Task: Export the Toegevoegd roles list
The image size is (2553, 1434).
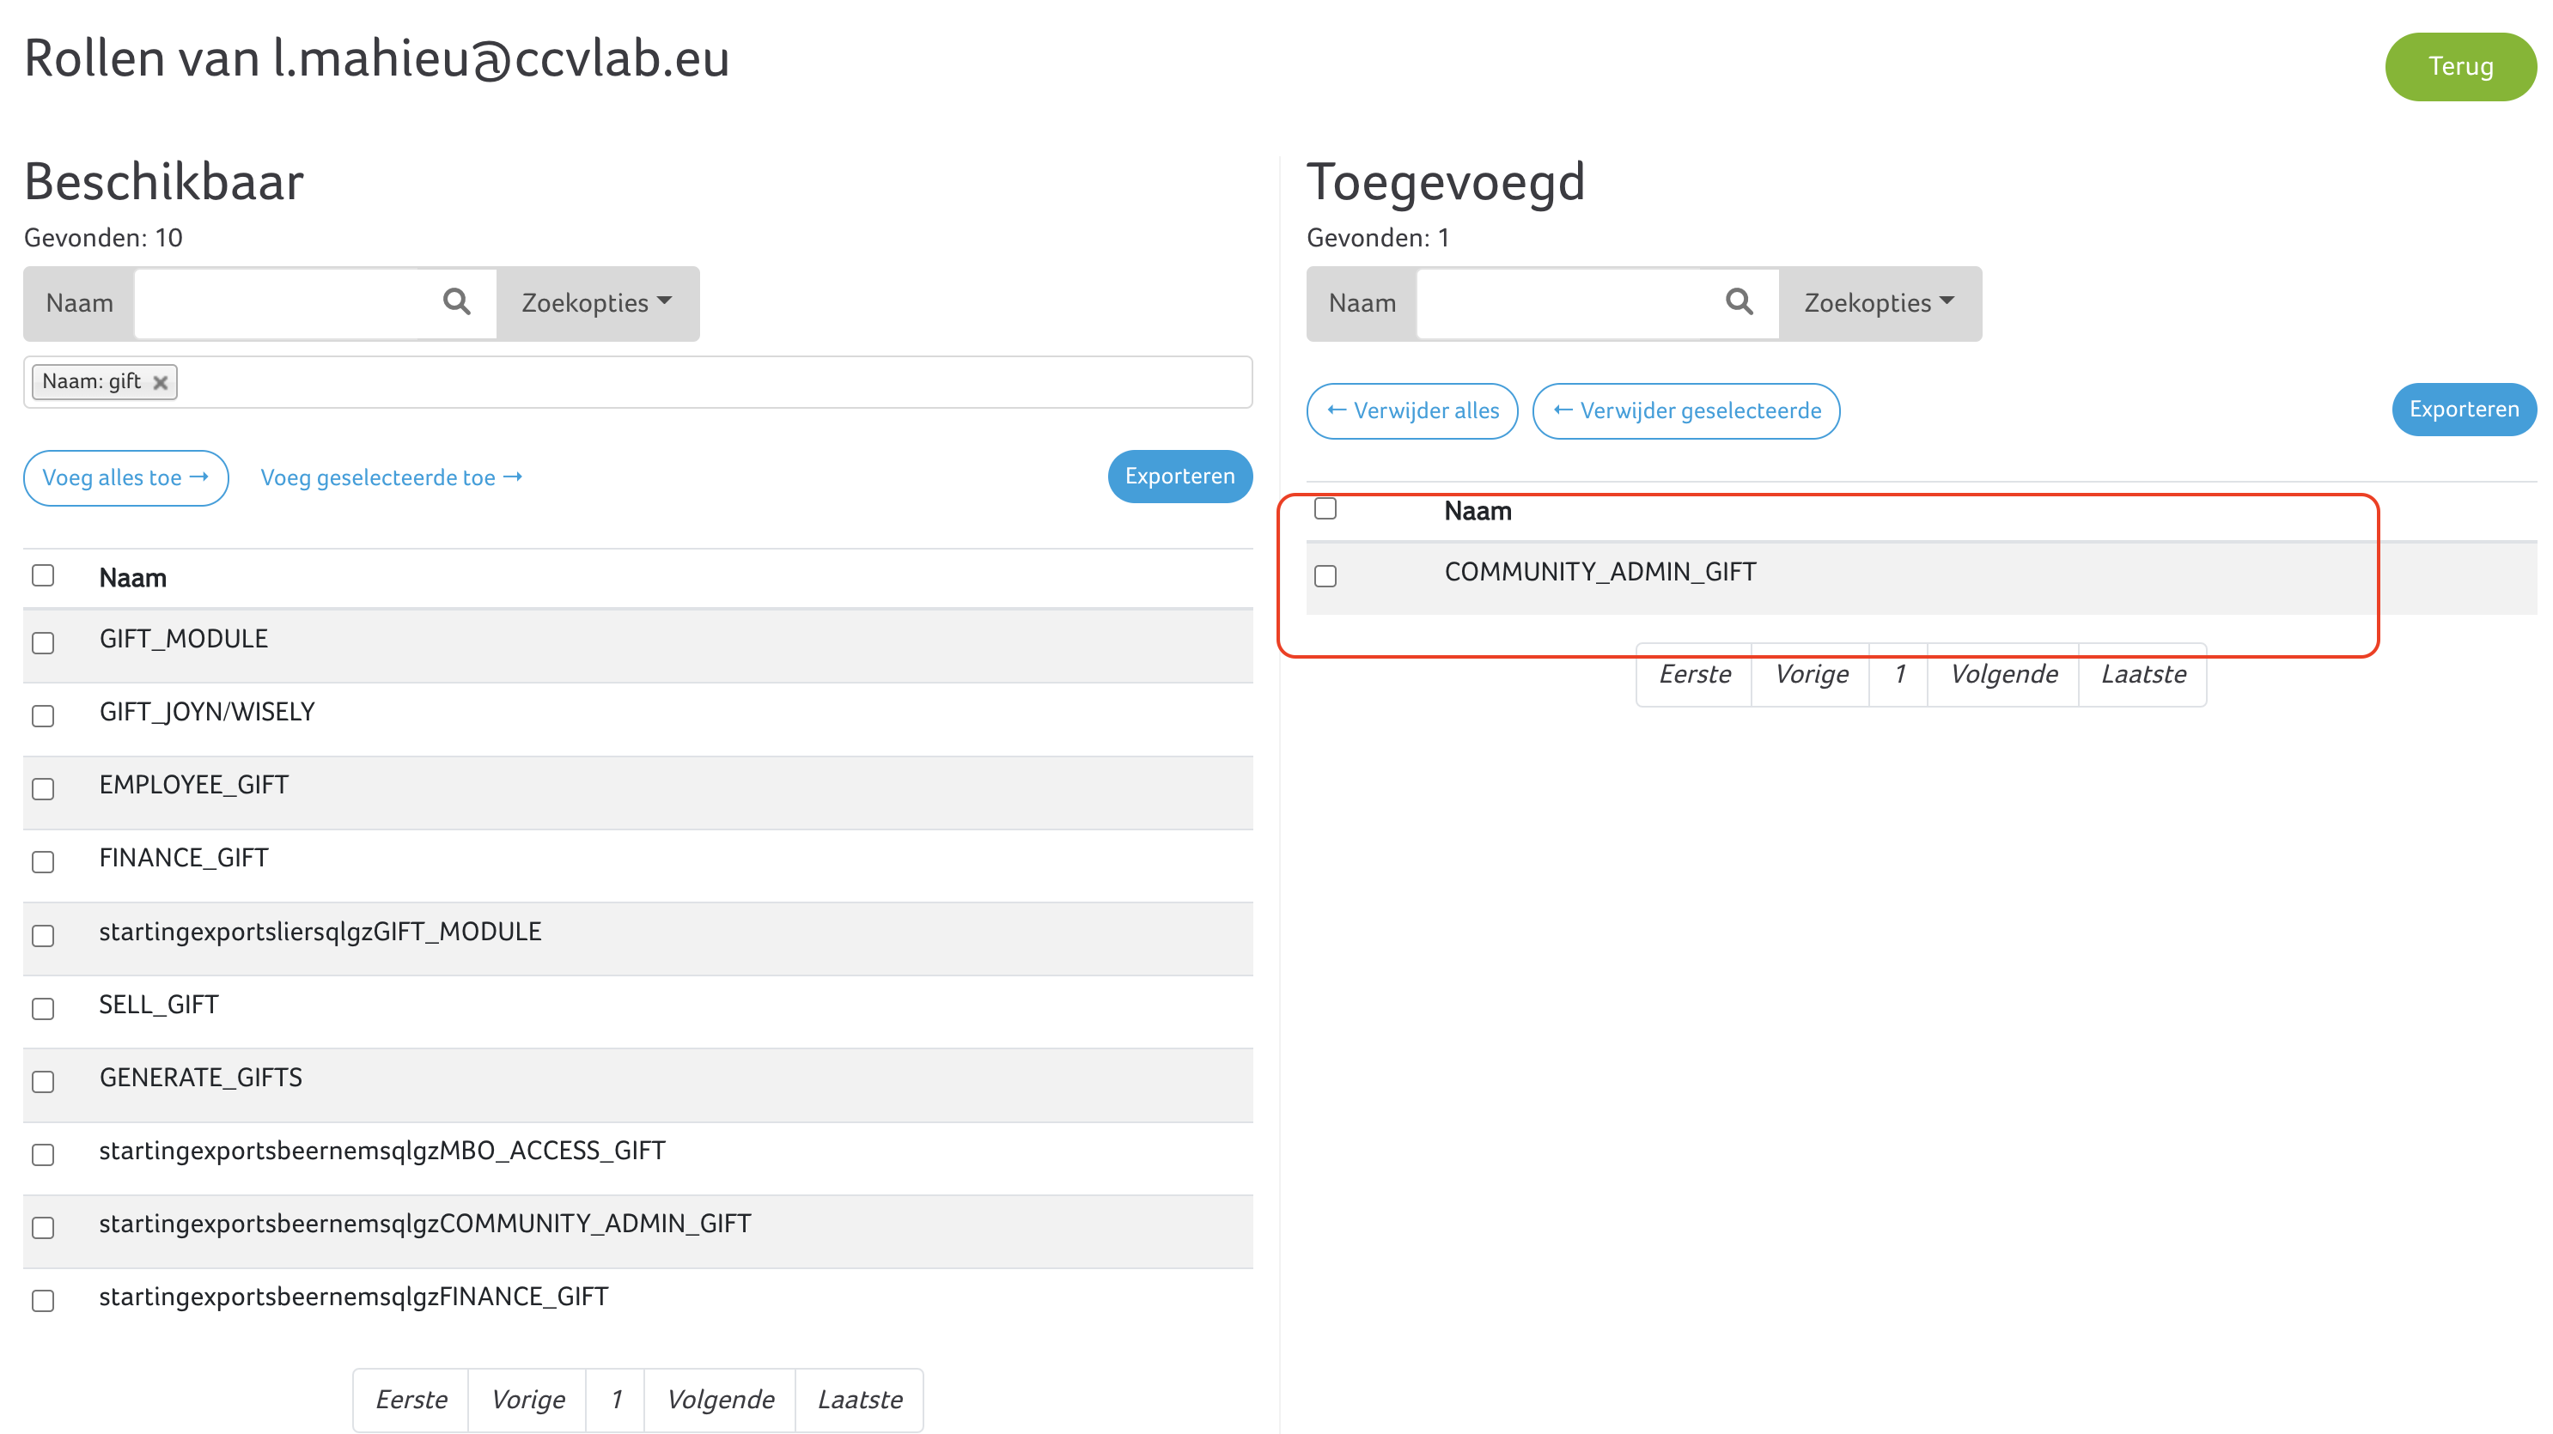Action: point(2463,410)
